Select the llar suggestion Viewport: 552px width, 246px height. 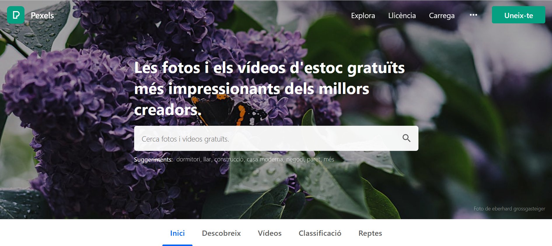(x=207, y=159)
